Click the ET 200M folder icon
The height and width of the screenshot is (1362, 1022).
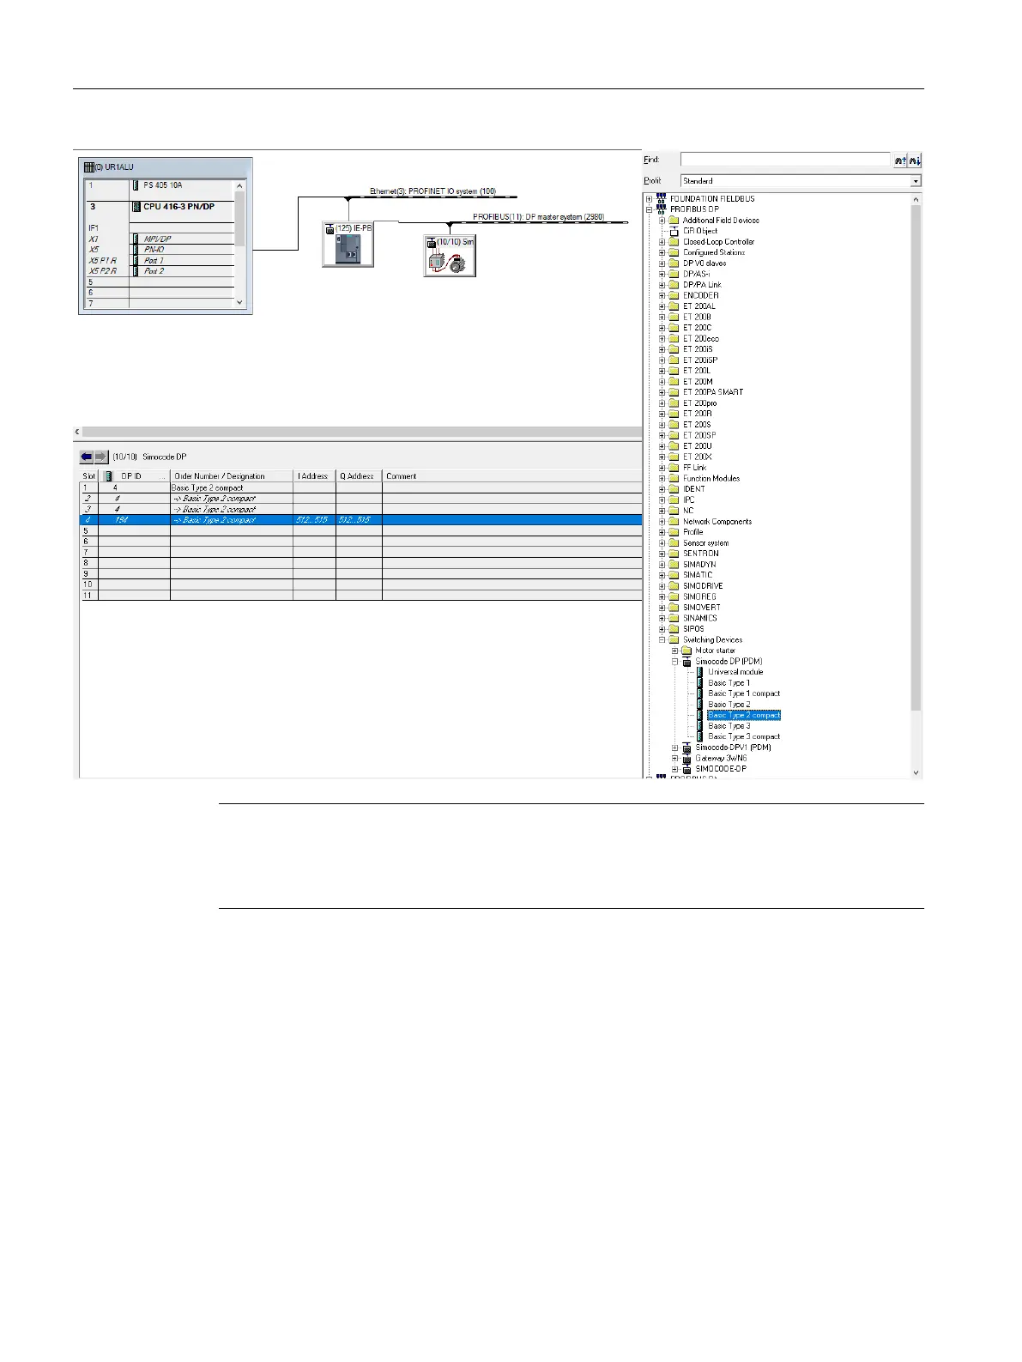coord(674,382)
